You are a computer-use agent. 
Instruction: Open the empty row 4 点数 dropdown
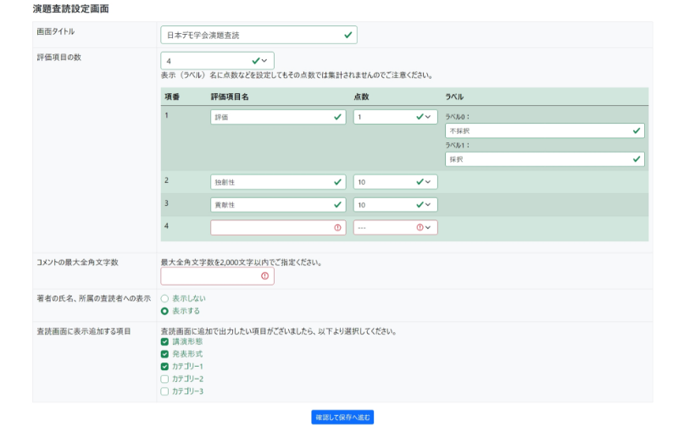click(x=395, y=227)
